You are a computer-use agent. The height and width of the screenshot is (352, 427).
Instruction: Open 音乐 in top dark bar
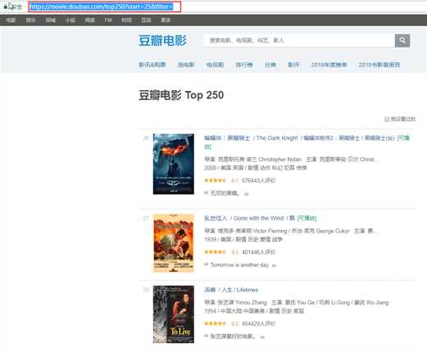tap(31, 20)
